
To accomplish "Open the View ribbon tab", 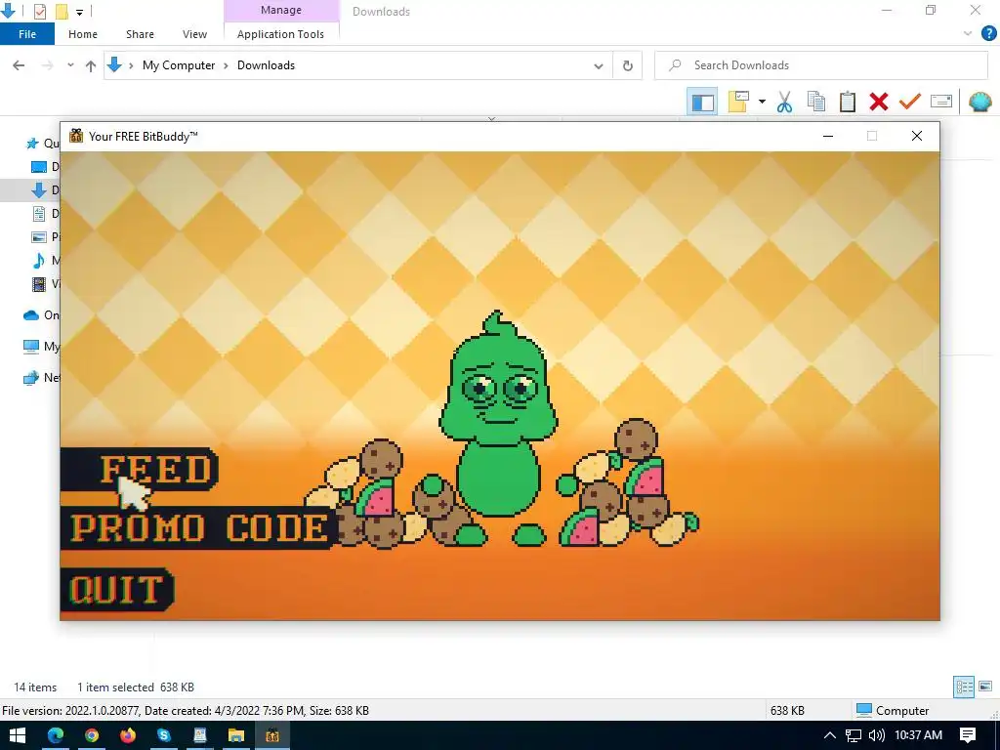I will coord(194,34).
